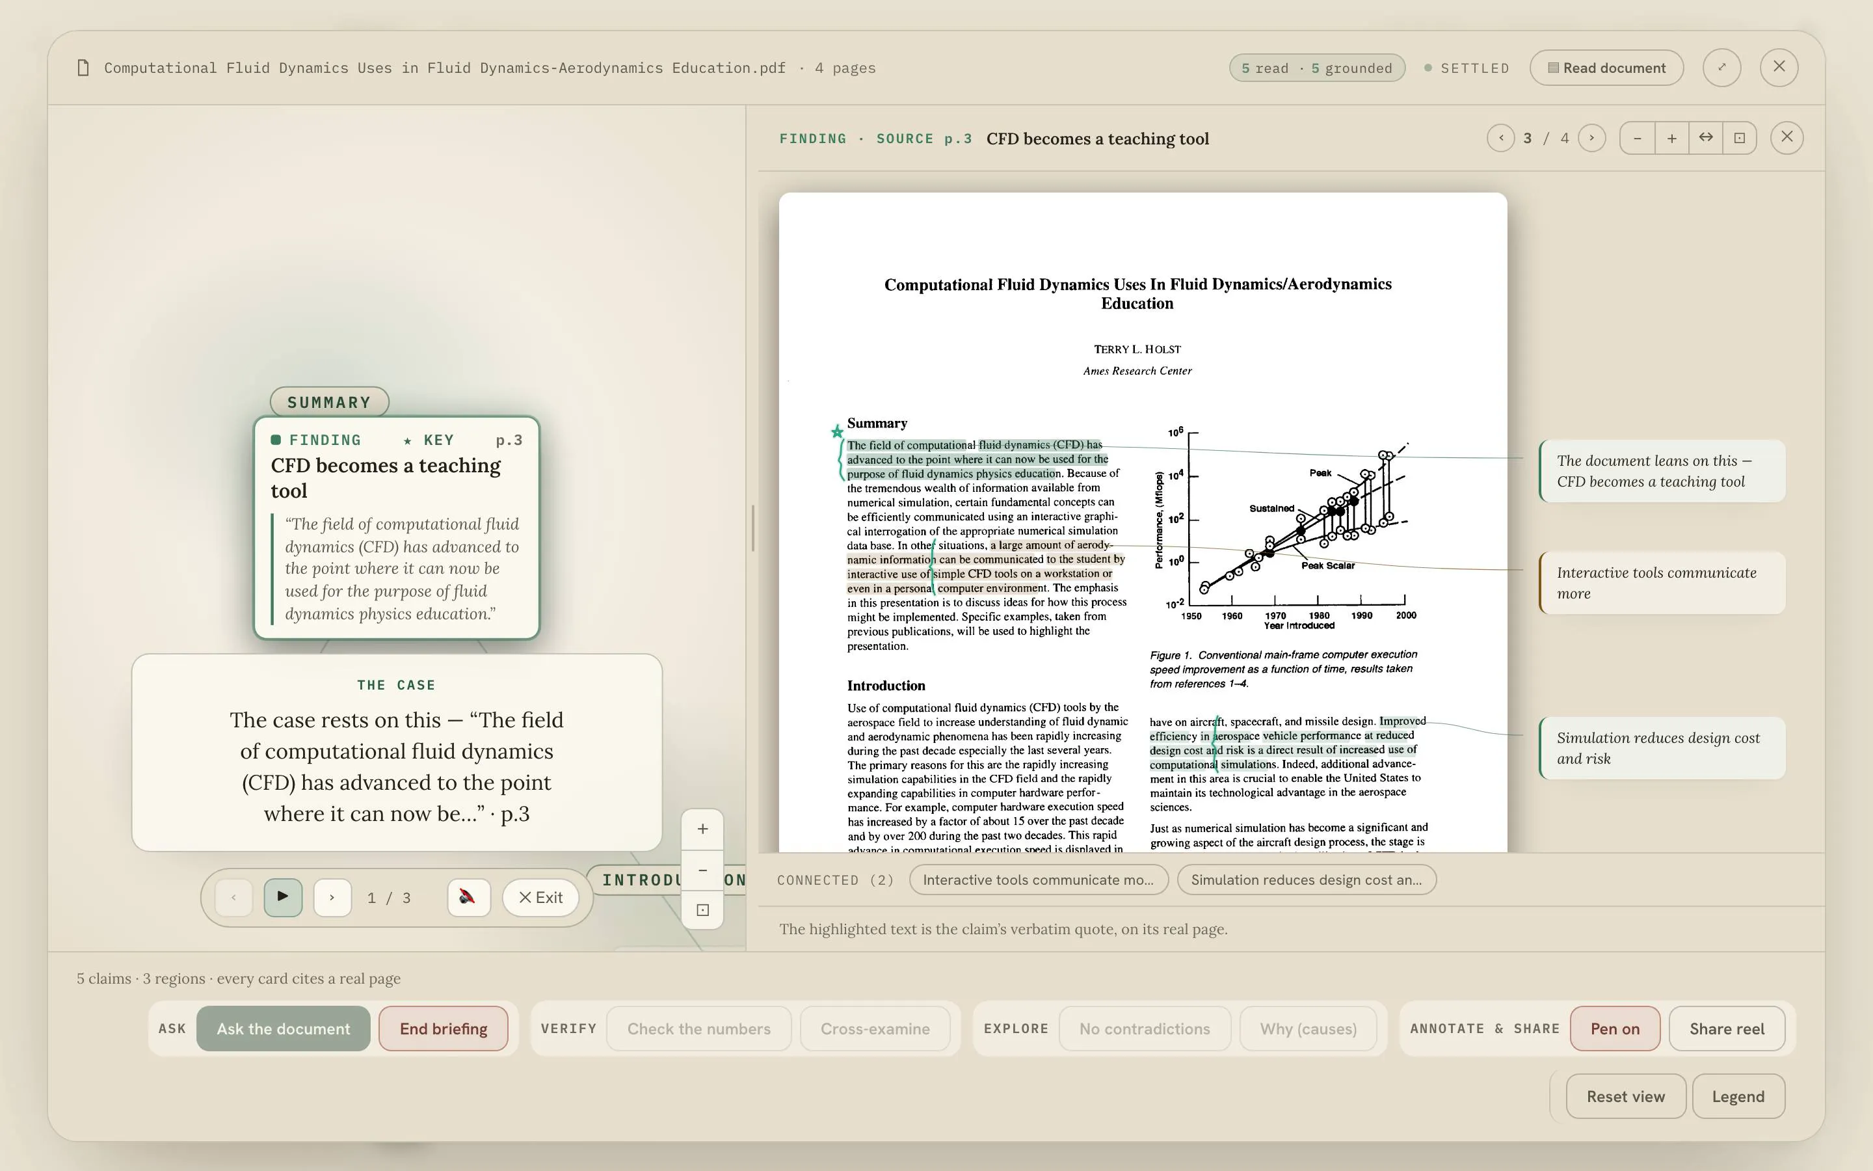The width and height of the screenshot is (1873, 1171).
Task: Click the 5 read · 5 grounded badge
Action: point(1316,68)
